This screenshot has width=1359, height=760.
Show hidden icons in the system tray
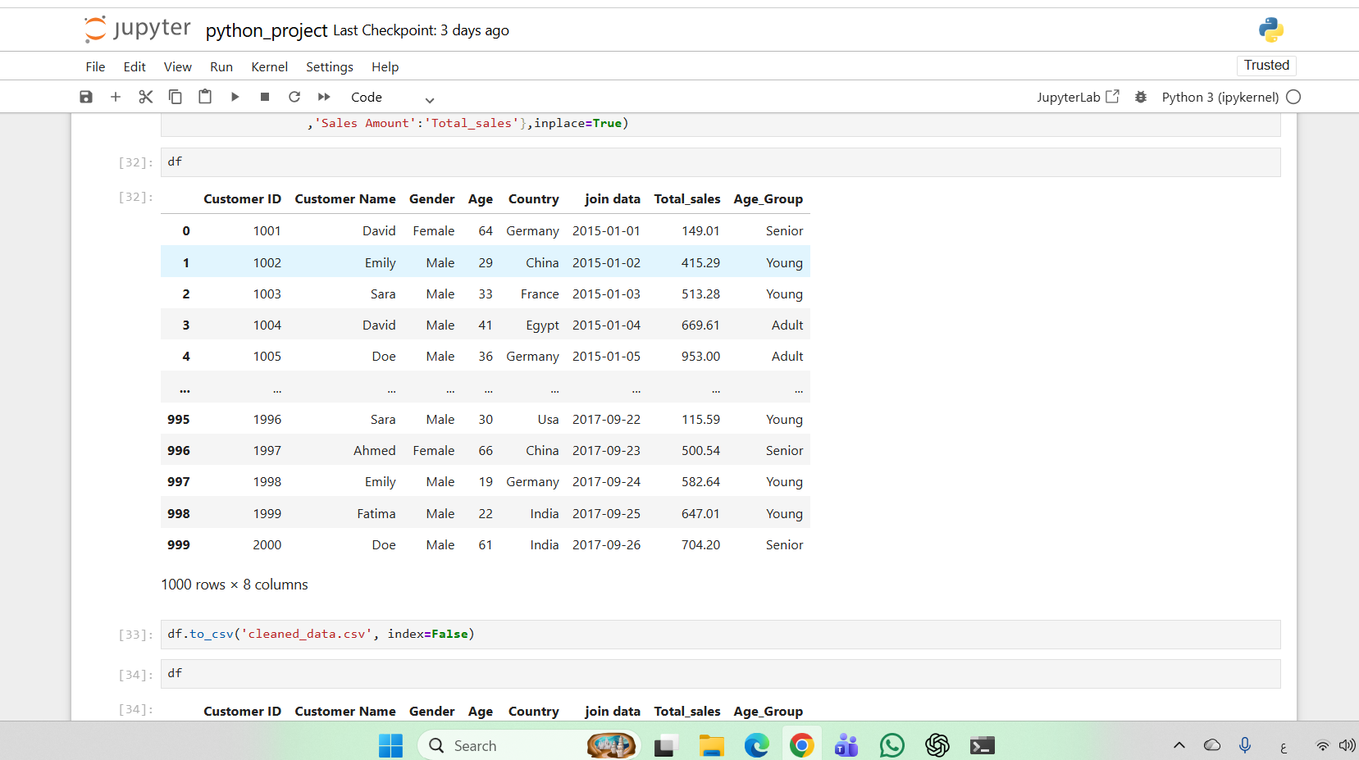(x=1179, y=745)
